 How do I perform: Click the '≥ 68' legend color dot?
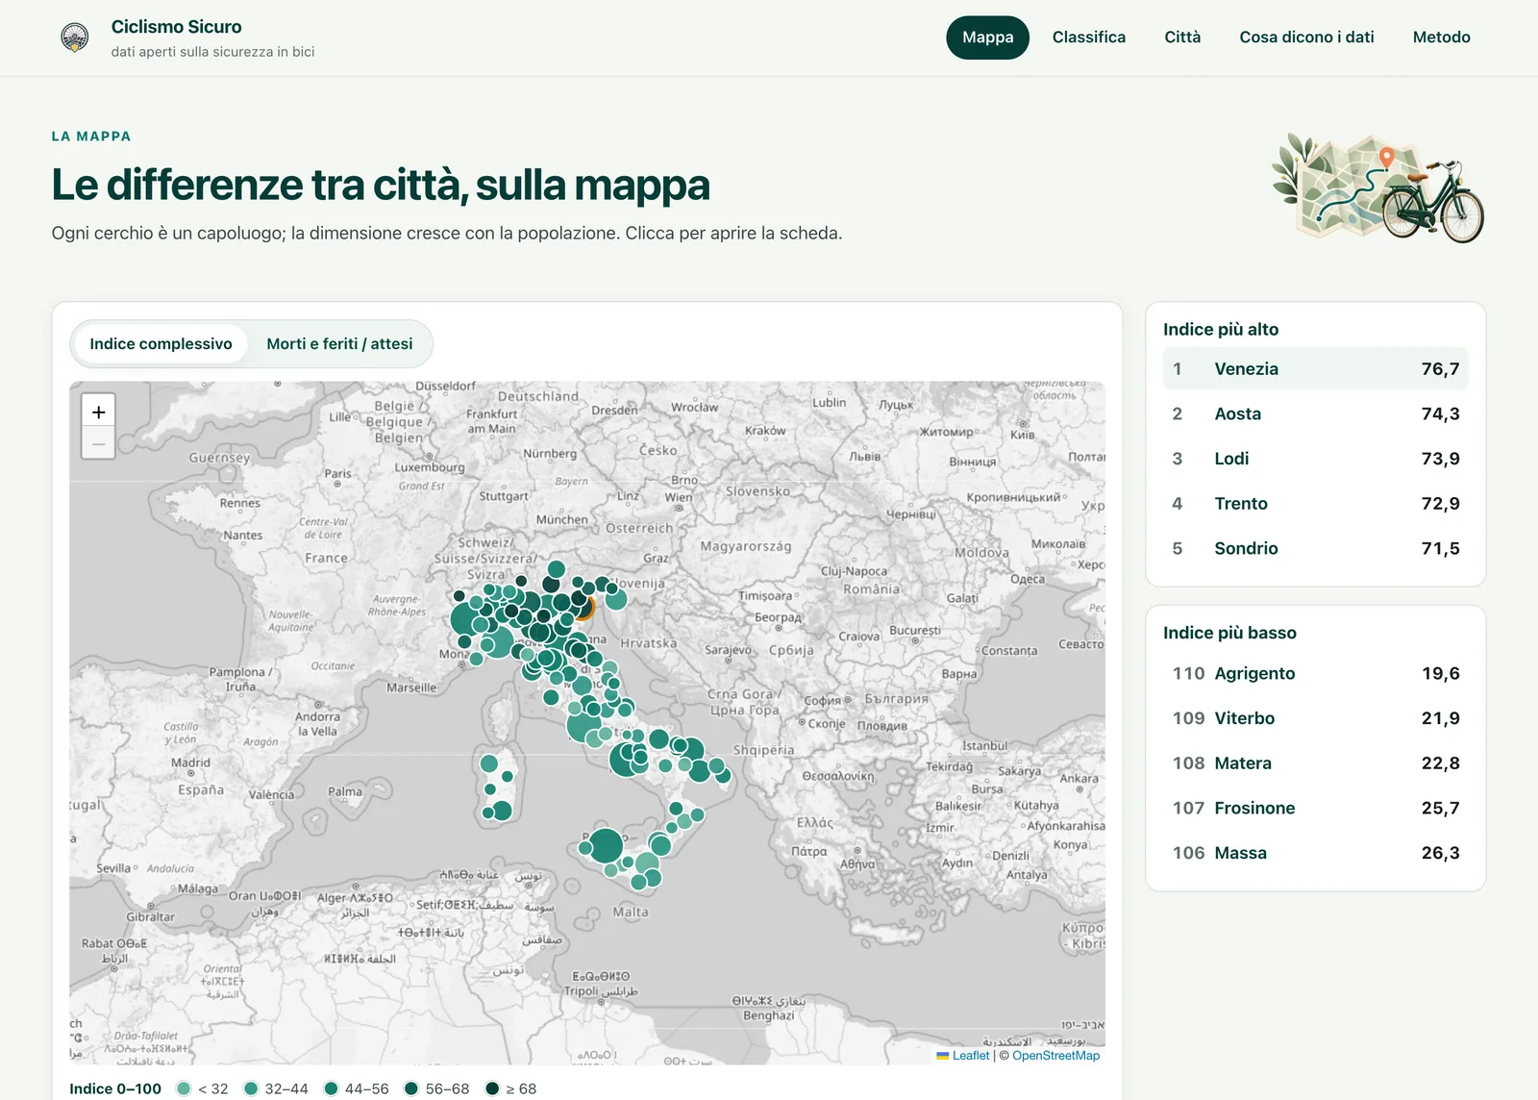492,1088
